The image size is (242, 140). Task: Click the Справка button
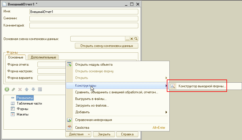point(127,134)
